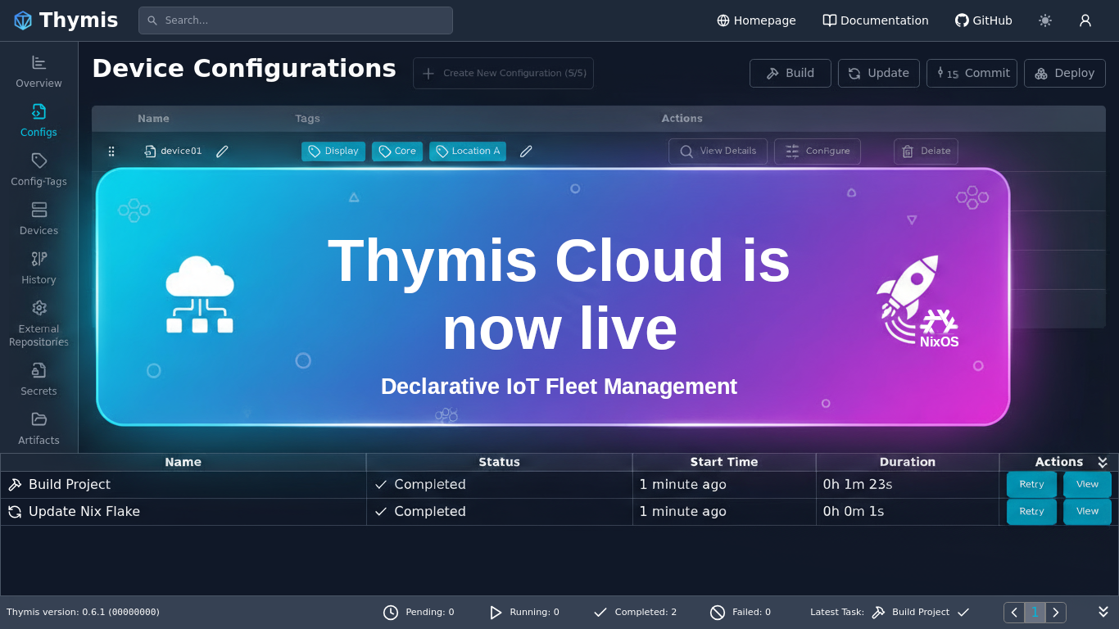Click the Duration column header
The width and height of the screenshot is (1119, 629).
point(908,462)
